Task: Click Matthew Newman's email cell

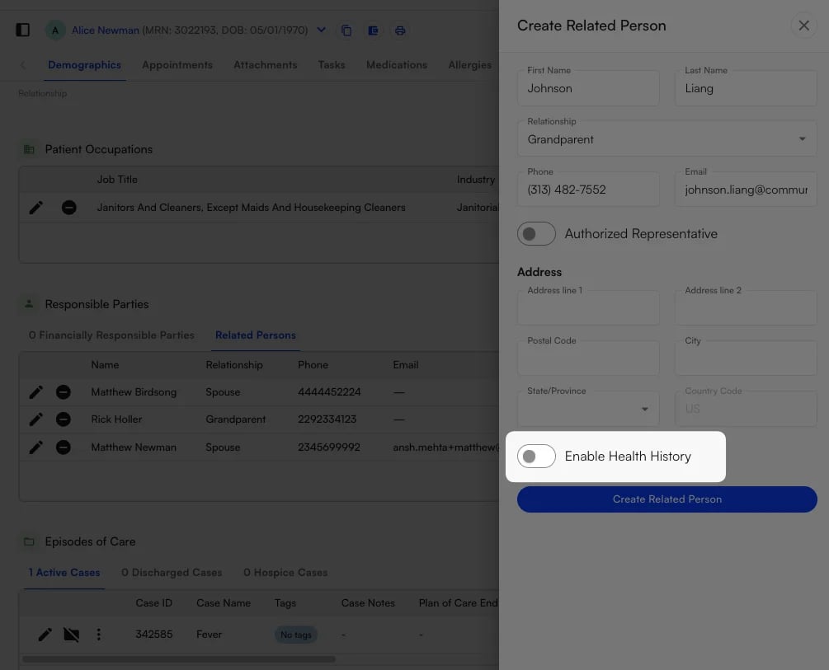Action: [x=445, y=447]
